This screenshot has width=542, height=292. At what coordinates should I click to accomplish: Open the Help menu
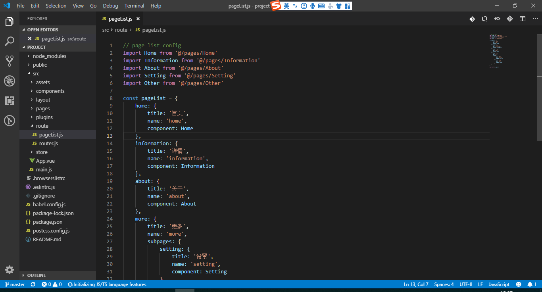pos(156,6)
